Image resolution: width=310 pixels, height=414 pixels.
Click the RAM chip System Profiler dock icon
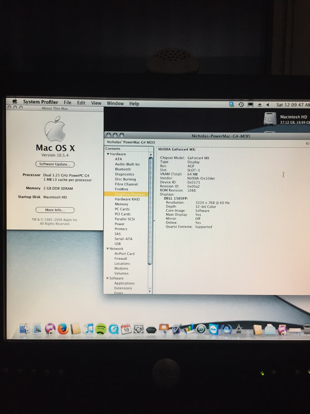click(x=151, y=330)
